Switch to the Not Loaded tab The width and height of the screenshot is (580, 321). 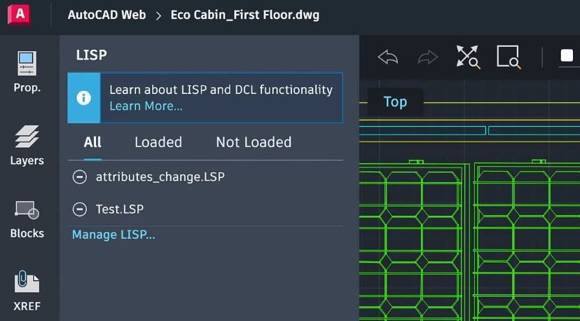(254, 142)
